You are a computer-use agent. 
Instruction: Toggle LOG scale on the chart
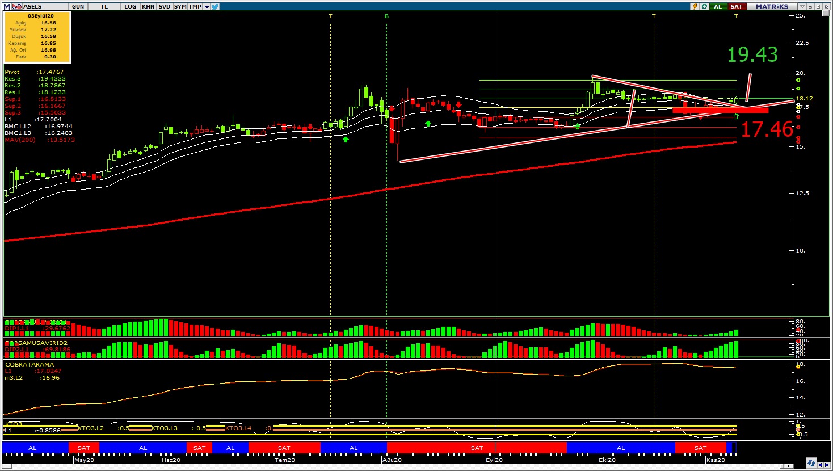click(x=131, y=6)
